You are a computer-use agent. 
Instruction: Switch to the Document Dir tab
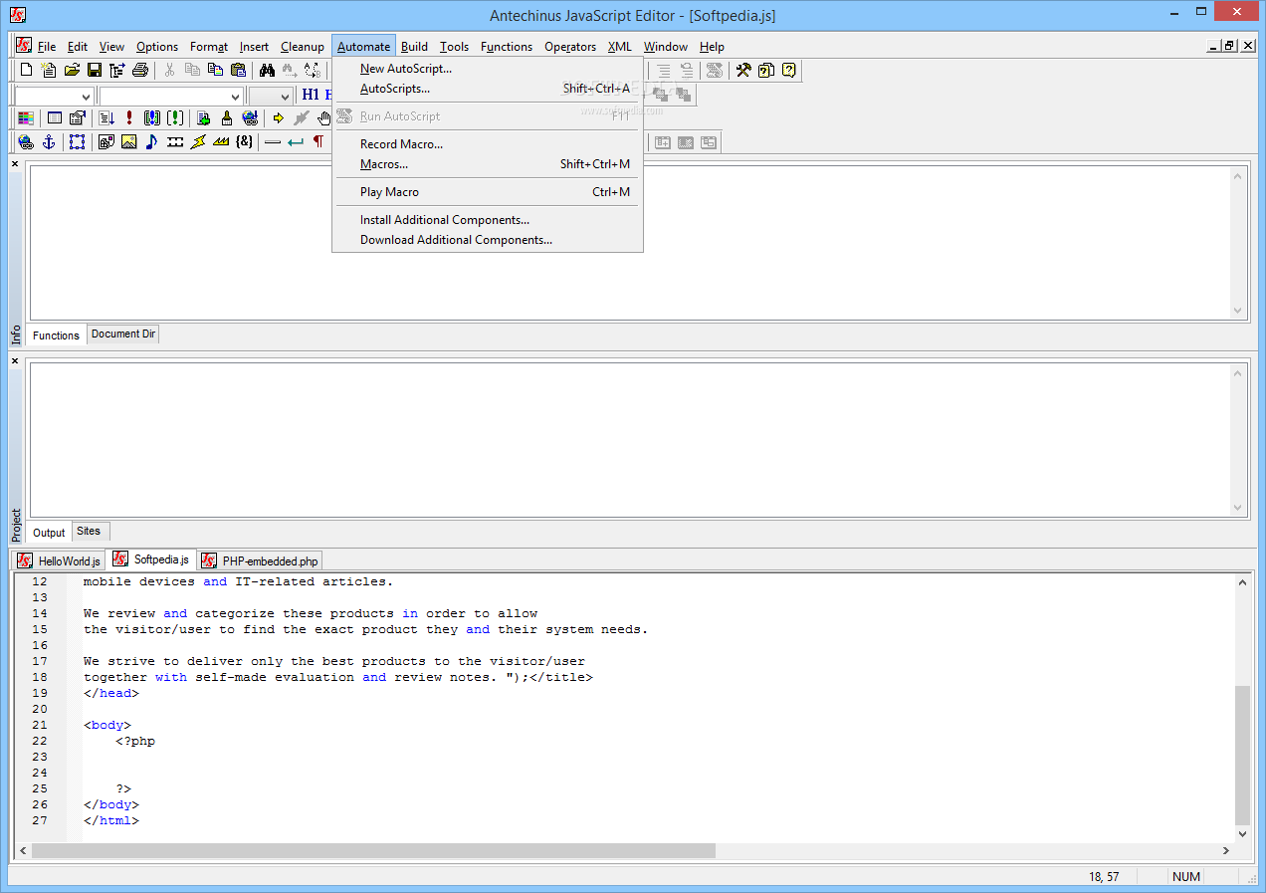click(123, 335)
